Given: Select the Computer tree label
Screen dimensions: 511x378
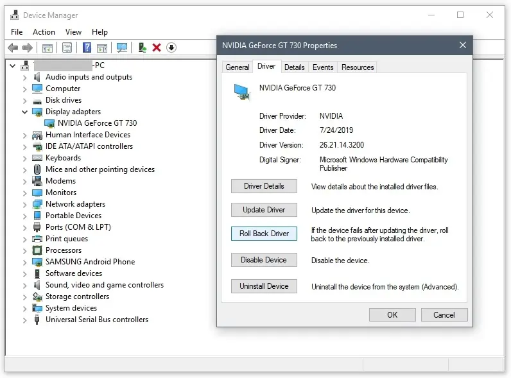Looking at the screenshot, I should coord(62,89).
